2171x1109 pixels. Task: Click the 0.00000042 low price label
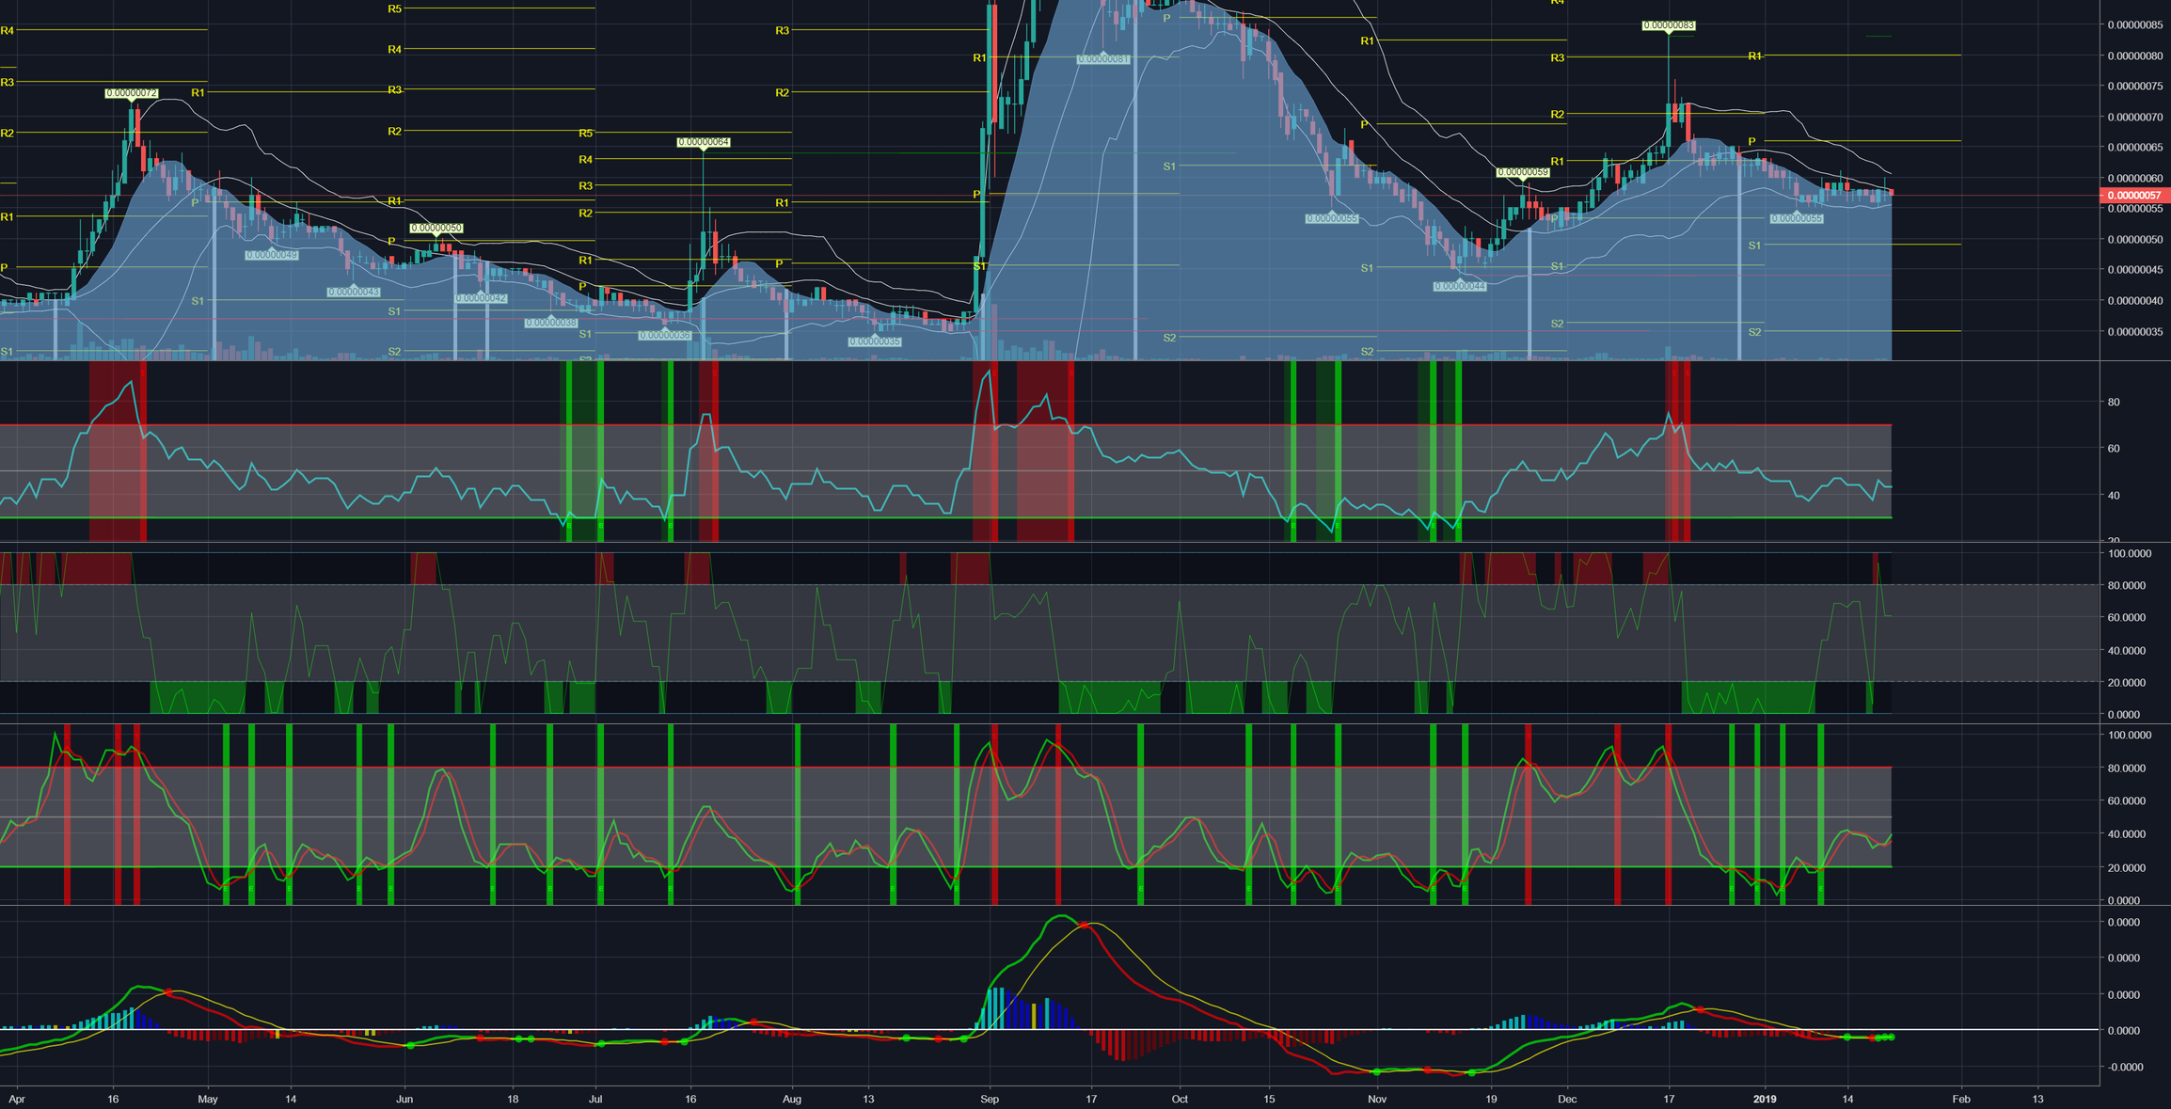point(481,298)
